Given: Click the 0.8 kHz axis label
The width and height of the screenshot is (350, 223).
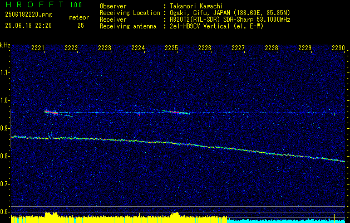Looking at the screenshot, I should tap(5, 156).
